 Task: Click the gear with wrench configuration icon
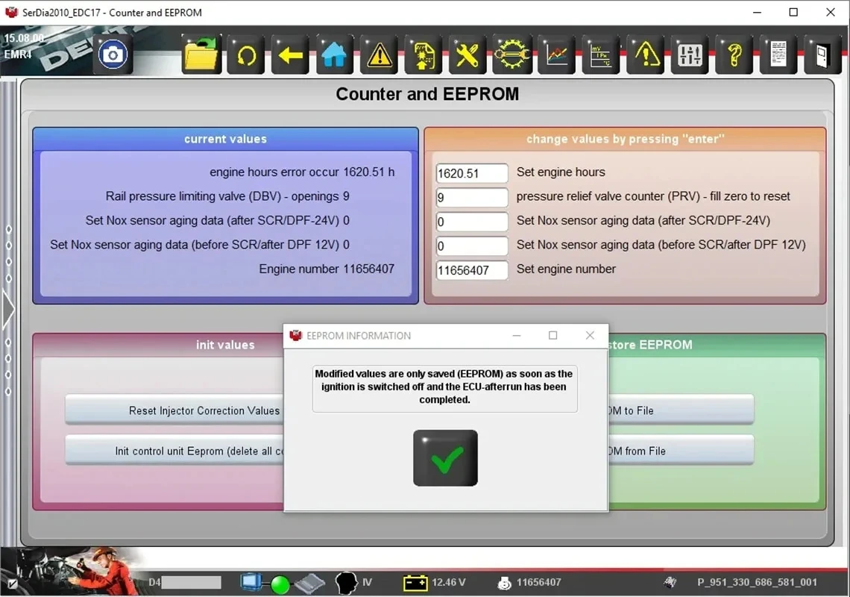coord(511,54)
